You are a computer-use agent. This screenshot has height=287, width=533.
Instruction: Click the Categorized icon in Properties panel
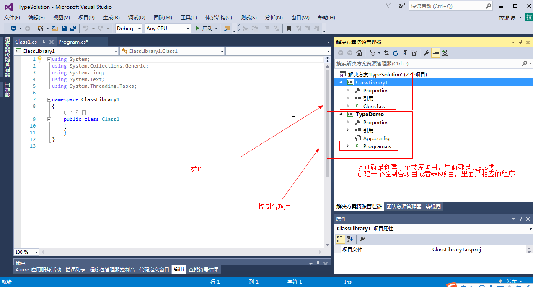(x=340, y=239)
